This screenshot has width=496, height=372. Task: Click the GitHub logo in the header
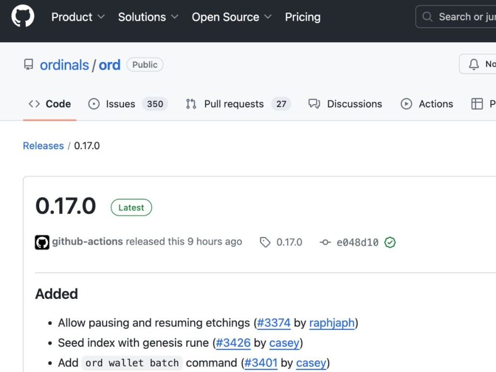point(22,16)
